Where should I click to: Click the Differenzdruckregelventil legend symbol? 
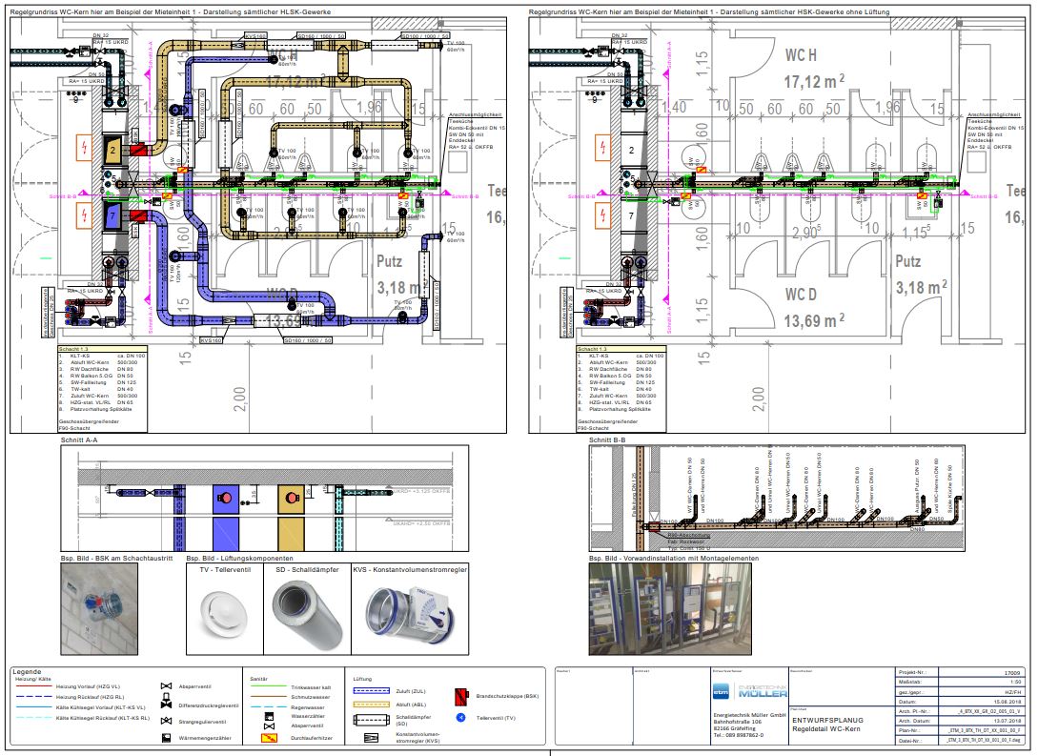167,703
